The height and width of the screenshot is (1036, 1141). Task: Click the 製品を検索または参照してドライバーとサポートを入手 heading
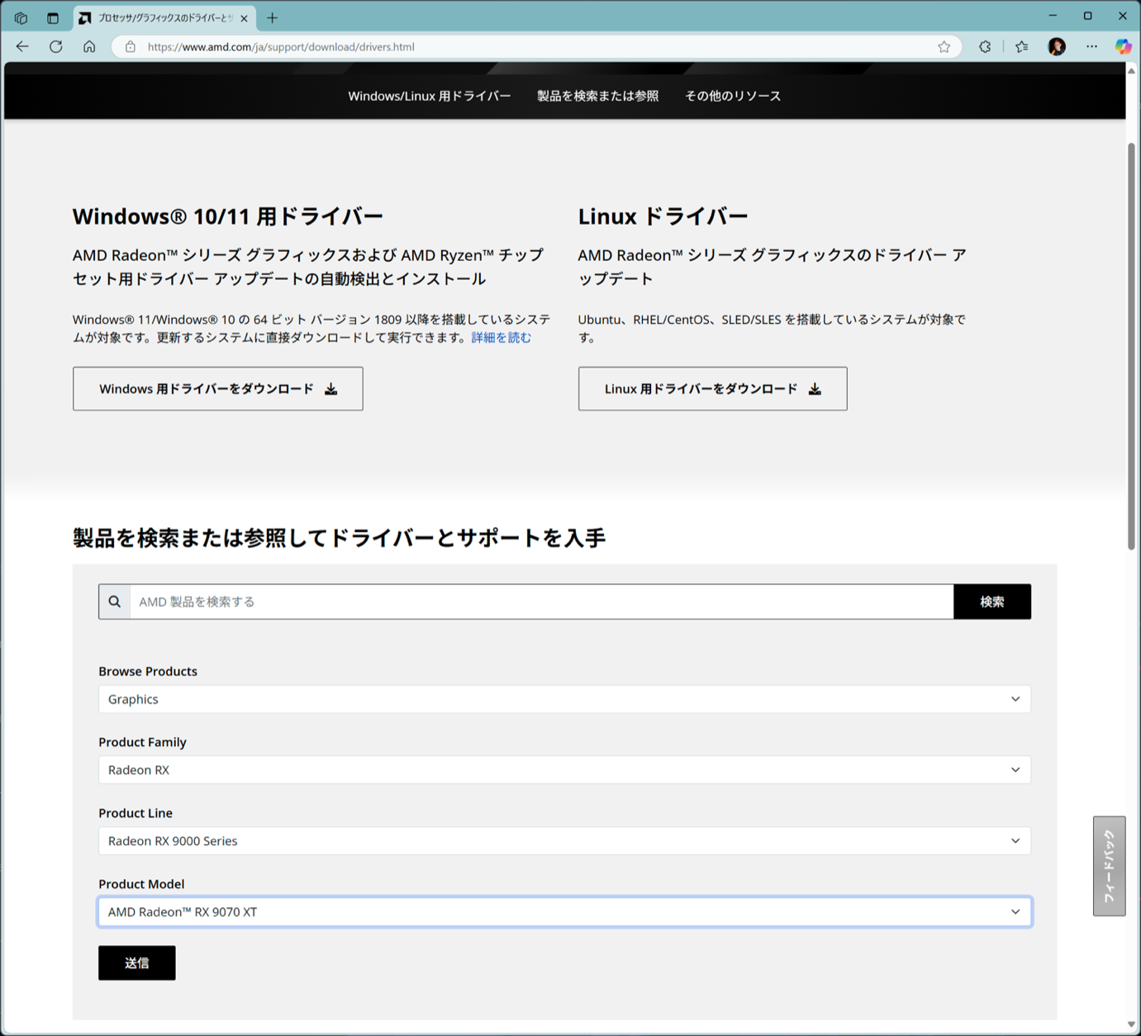(x=340, y=538)
